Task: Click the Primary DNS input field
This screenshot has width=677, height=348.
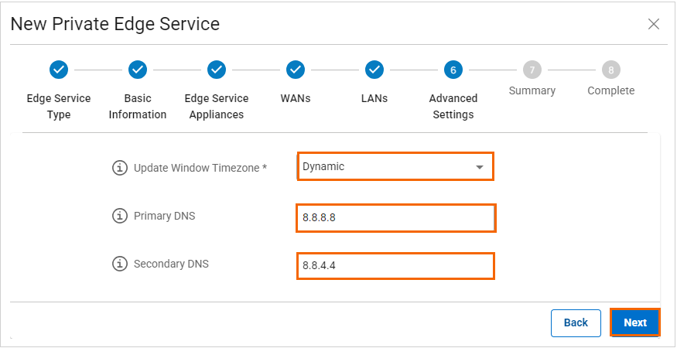Action: pos(395,218)
